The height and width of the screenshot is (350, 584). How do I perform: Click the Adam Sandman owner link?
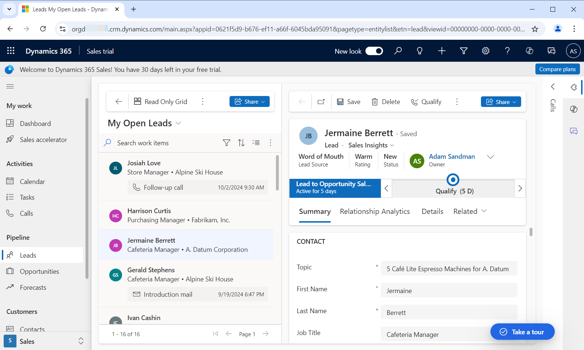point(452,157)
